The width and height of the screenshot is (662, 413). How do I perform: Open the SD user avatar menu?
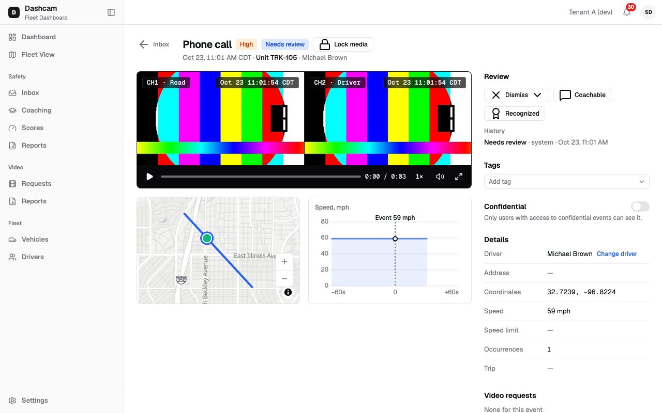tap(649, 12)
